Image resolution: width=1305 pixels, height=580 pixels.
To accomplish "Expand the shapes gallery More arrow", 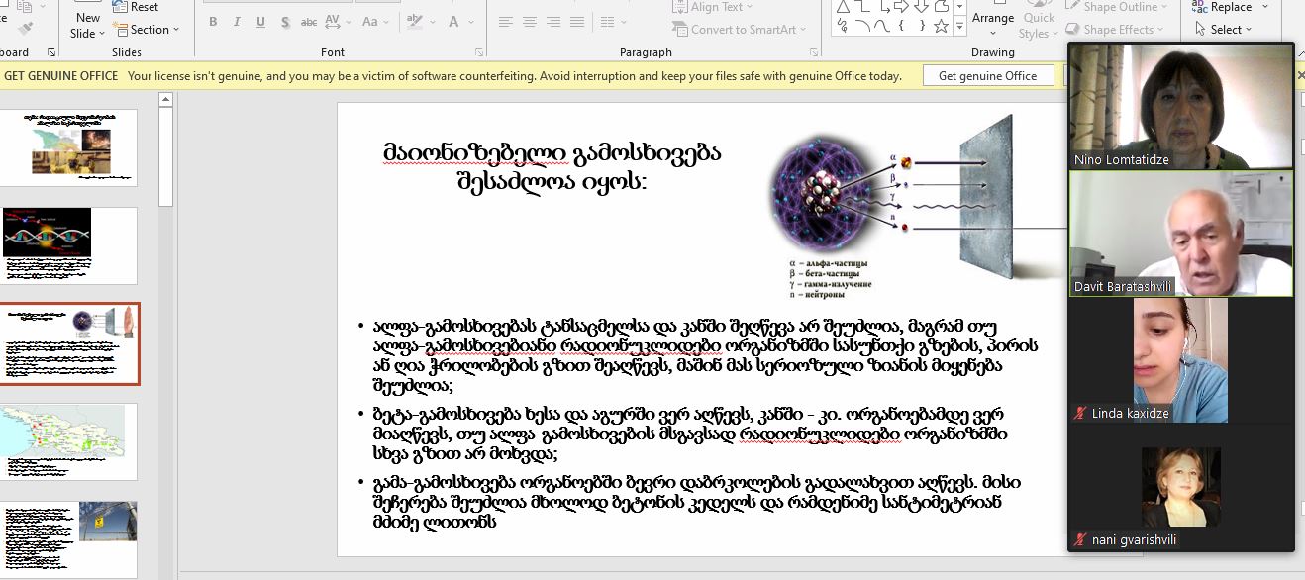I will coord(960,27).
